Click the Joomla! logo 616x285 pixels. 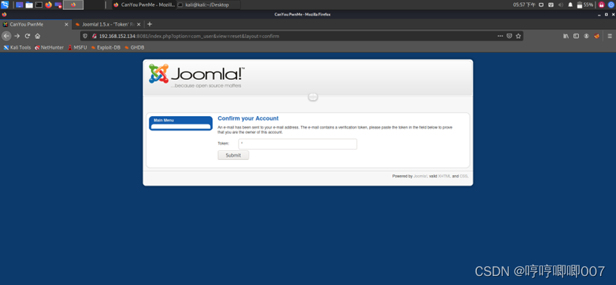tap(197, 76)
